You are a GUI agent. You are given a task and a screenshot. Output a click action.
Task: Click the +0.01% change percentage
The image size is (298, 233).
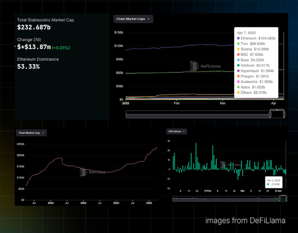pos(61,48)
